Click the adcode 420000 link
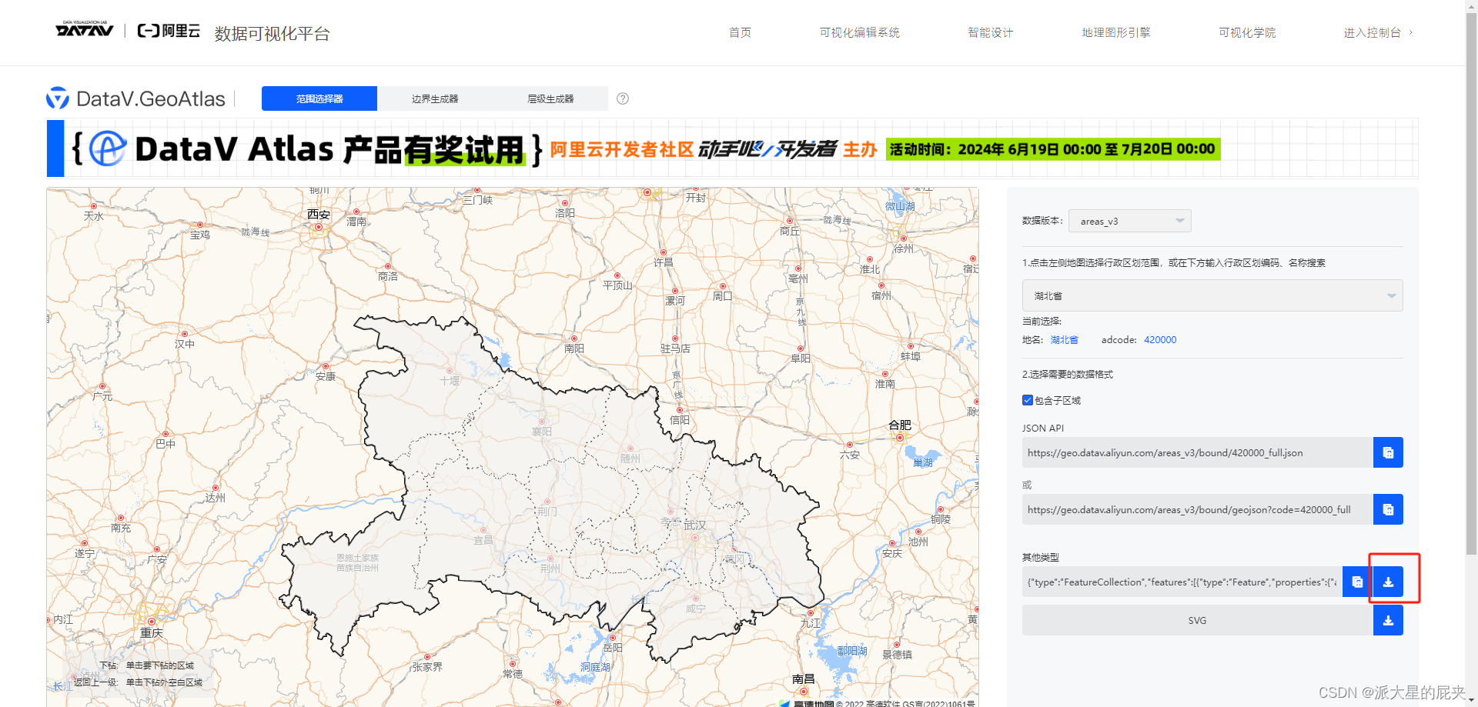1478x707 pixels. pos(1160,340)
